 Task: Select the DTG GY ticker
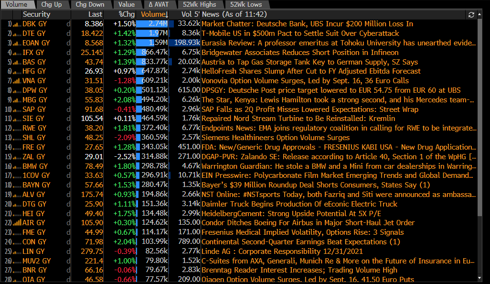coord(34,204)
